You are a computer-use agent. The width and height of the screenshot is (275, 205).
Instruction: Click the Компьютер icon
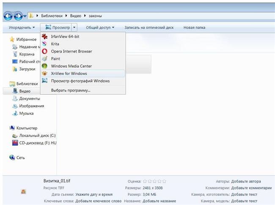click(x=12, y=128)
